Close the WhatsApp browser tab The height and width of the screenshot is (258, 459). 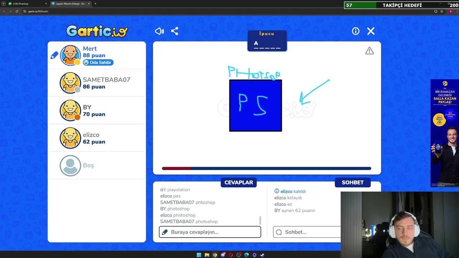point(46,4)
